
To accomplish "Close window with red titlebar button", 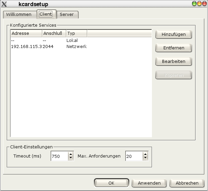I will [x=204, y=3].
